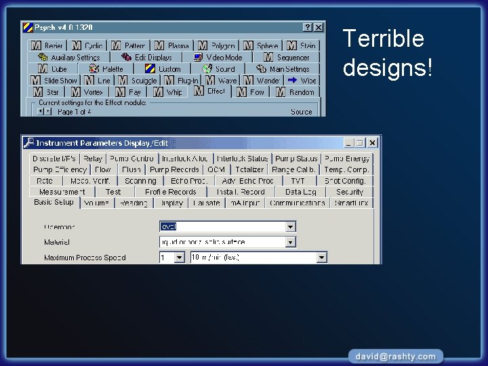Open the mA Input tab
This screenshot has width=488, height=366.
(245, 203)
